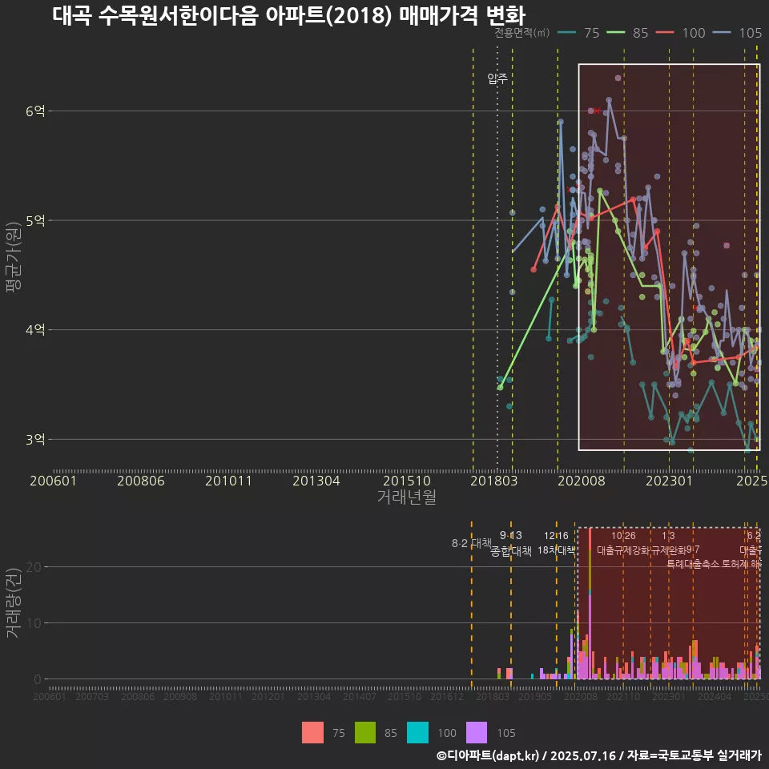The image size is (769, 769).
Task: Click the 1·3 규제완화 marker label
Action: click(x=668, y=543)
